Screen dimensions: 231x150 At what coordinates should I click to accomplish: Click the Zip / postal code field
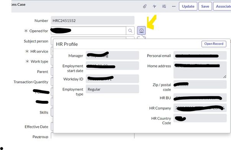pos(200,84)
